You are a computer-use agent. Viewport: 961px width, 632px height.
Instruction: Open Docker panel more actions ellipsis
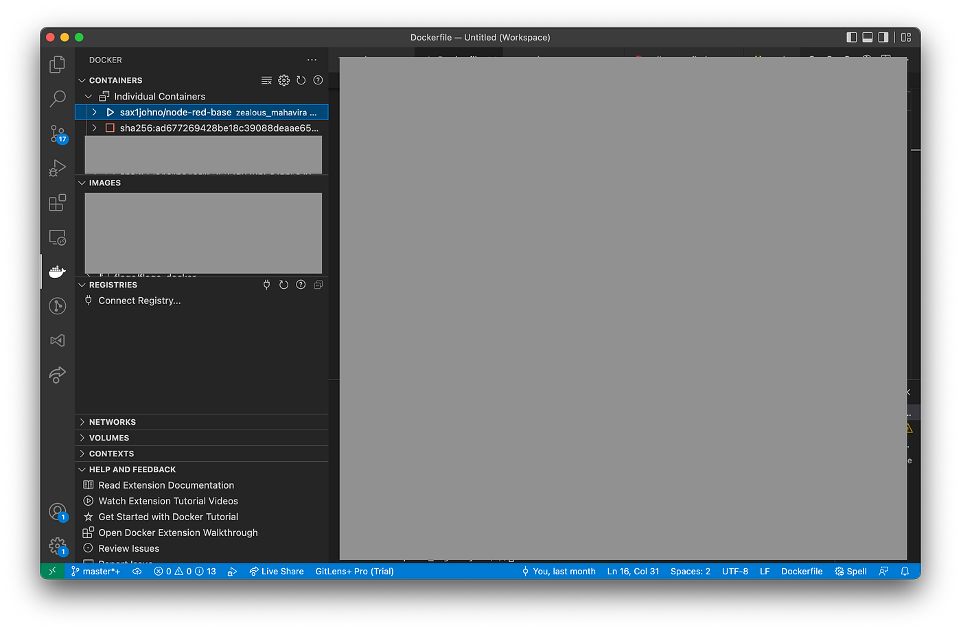point(312,60)
